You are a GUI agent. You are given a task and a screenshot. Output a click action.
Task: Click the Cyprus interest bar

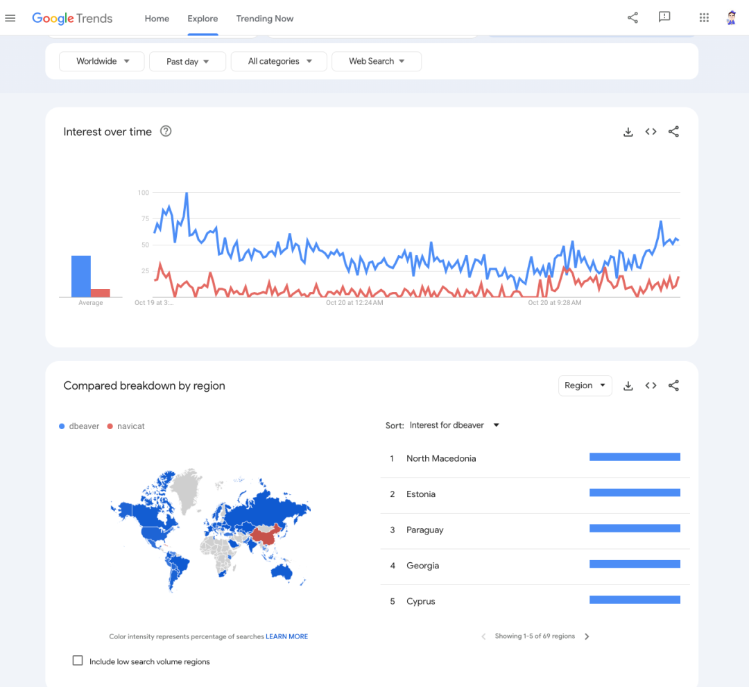tap(635, 600)
